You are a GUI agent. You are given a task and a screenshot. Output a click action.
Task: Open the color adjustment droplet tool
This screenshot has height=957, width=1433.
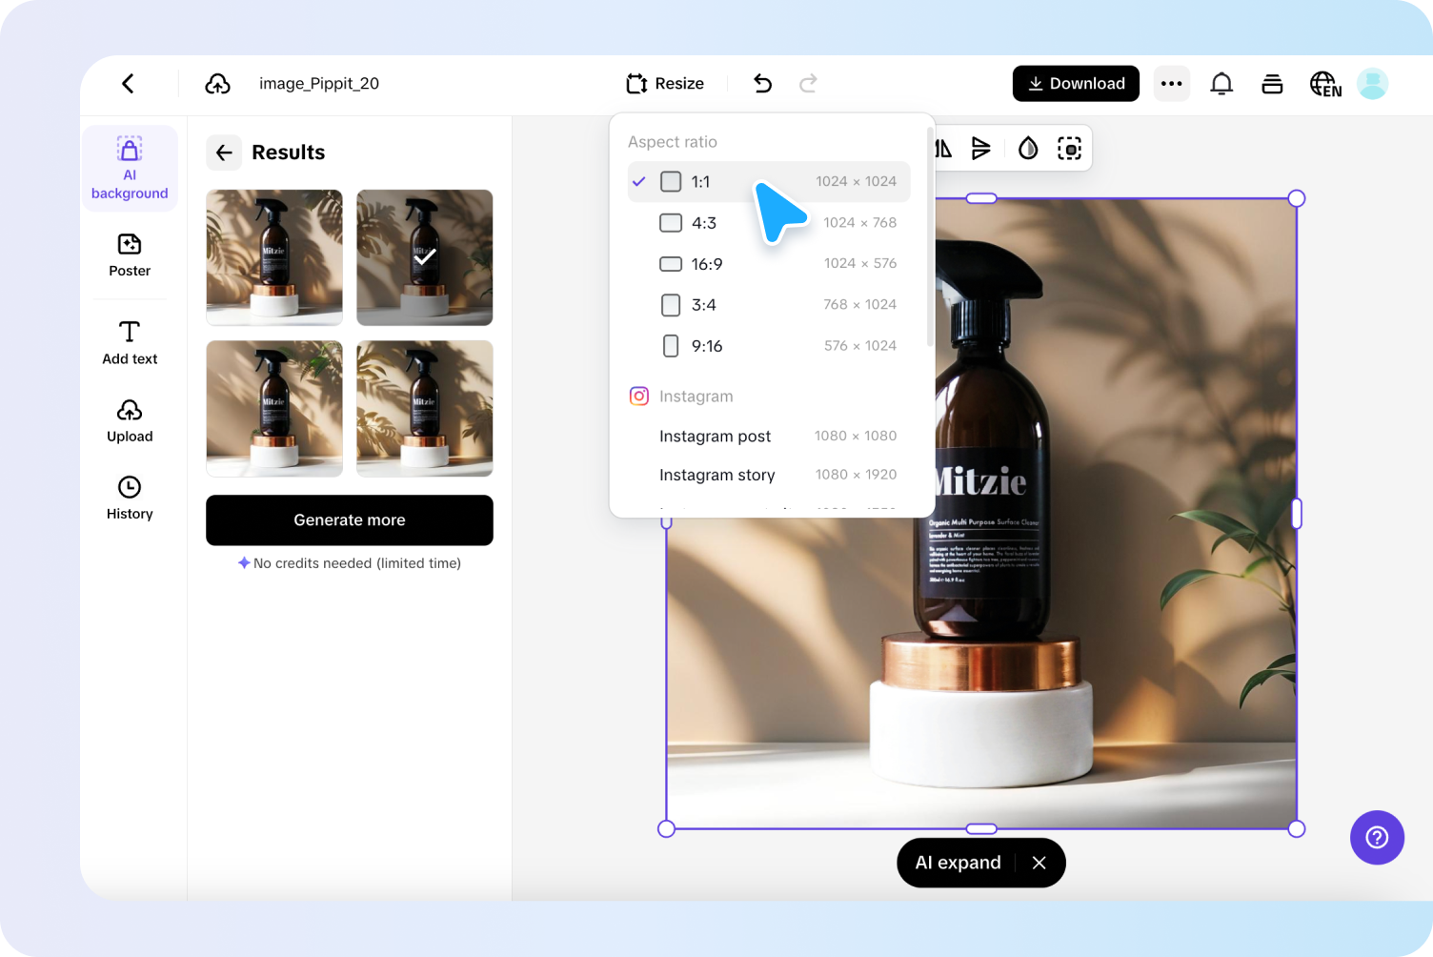[1028, 149]
